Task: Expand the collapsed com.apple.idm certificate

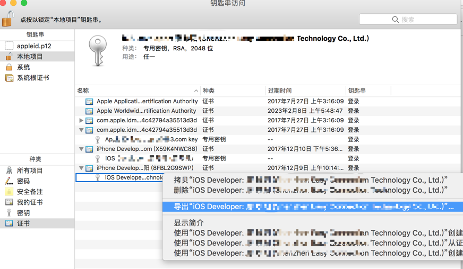Action: pos(81,120)
